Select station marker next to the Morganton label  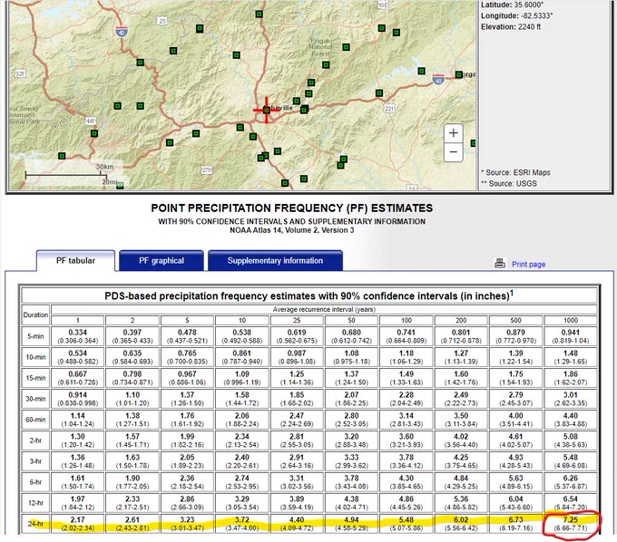tap(459, 74)
